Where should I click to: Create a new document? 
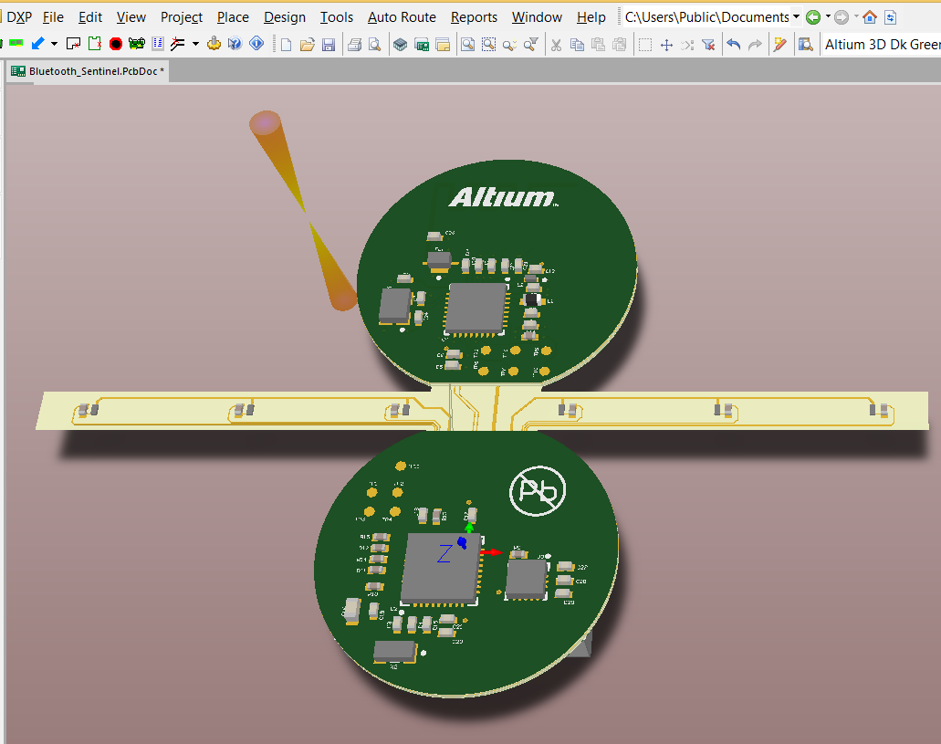tap(287, 45)
